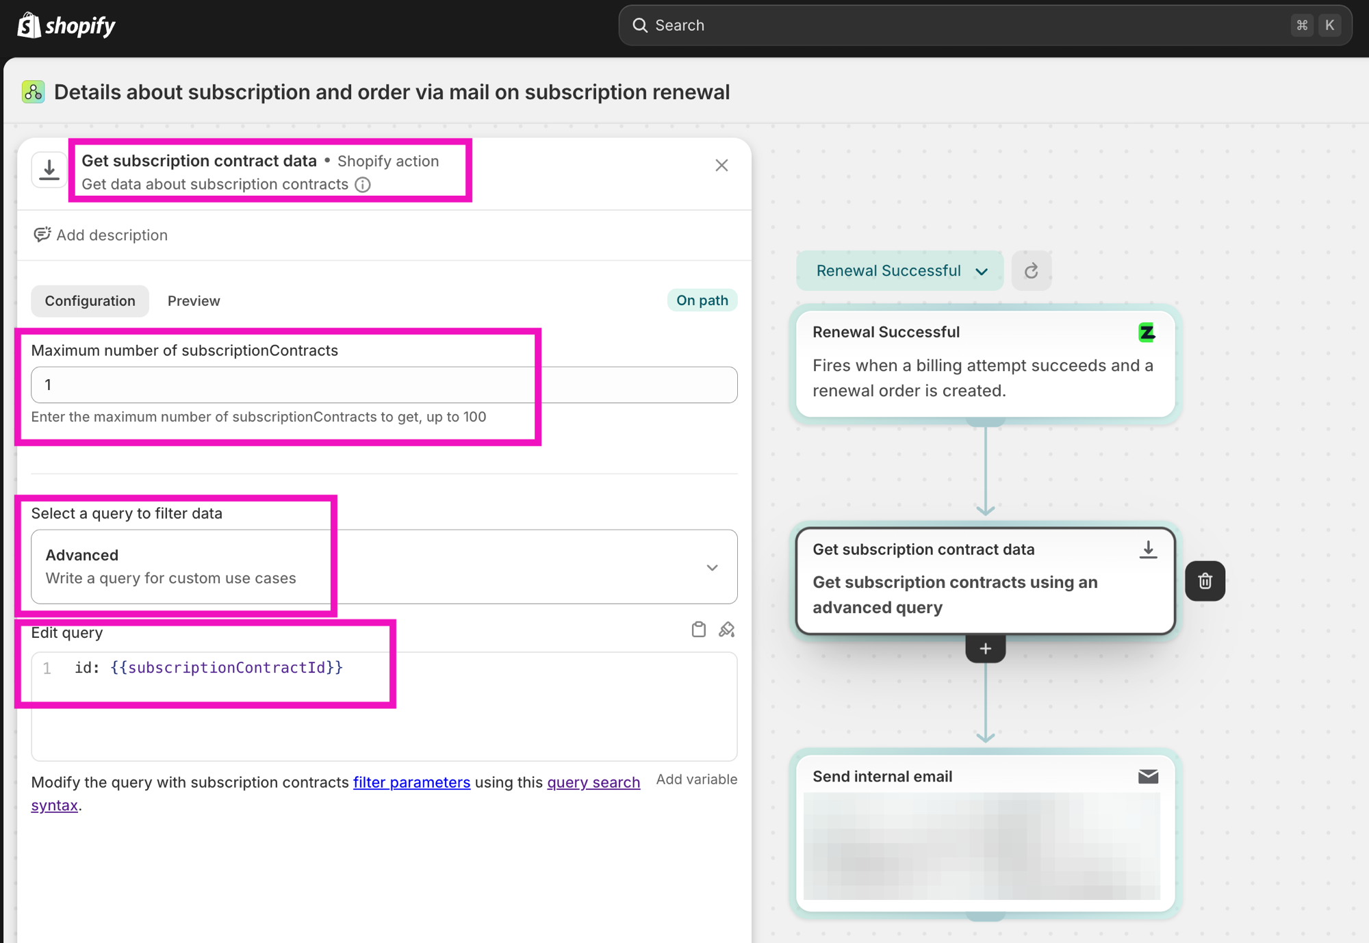Image resolution: width=1369 pixels, height=943 pixels.
Task: Click the clear formatting icon above query
Action: tap(727, 630)
